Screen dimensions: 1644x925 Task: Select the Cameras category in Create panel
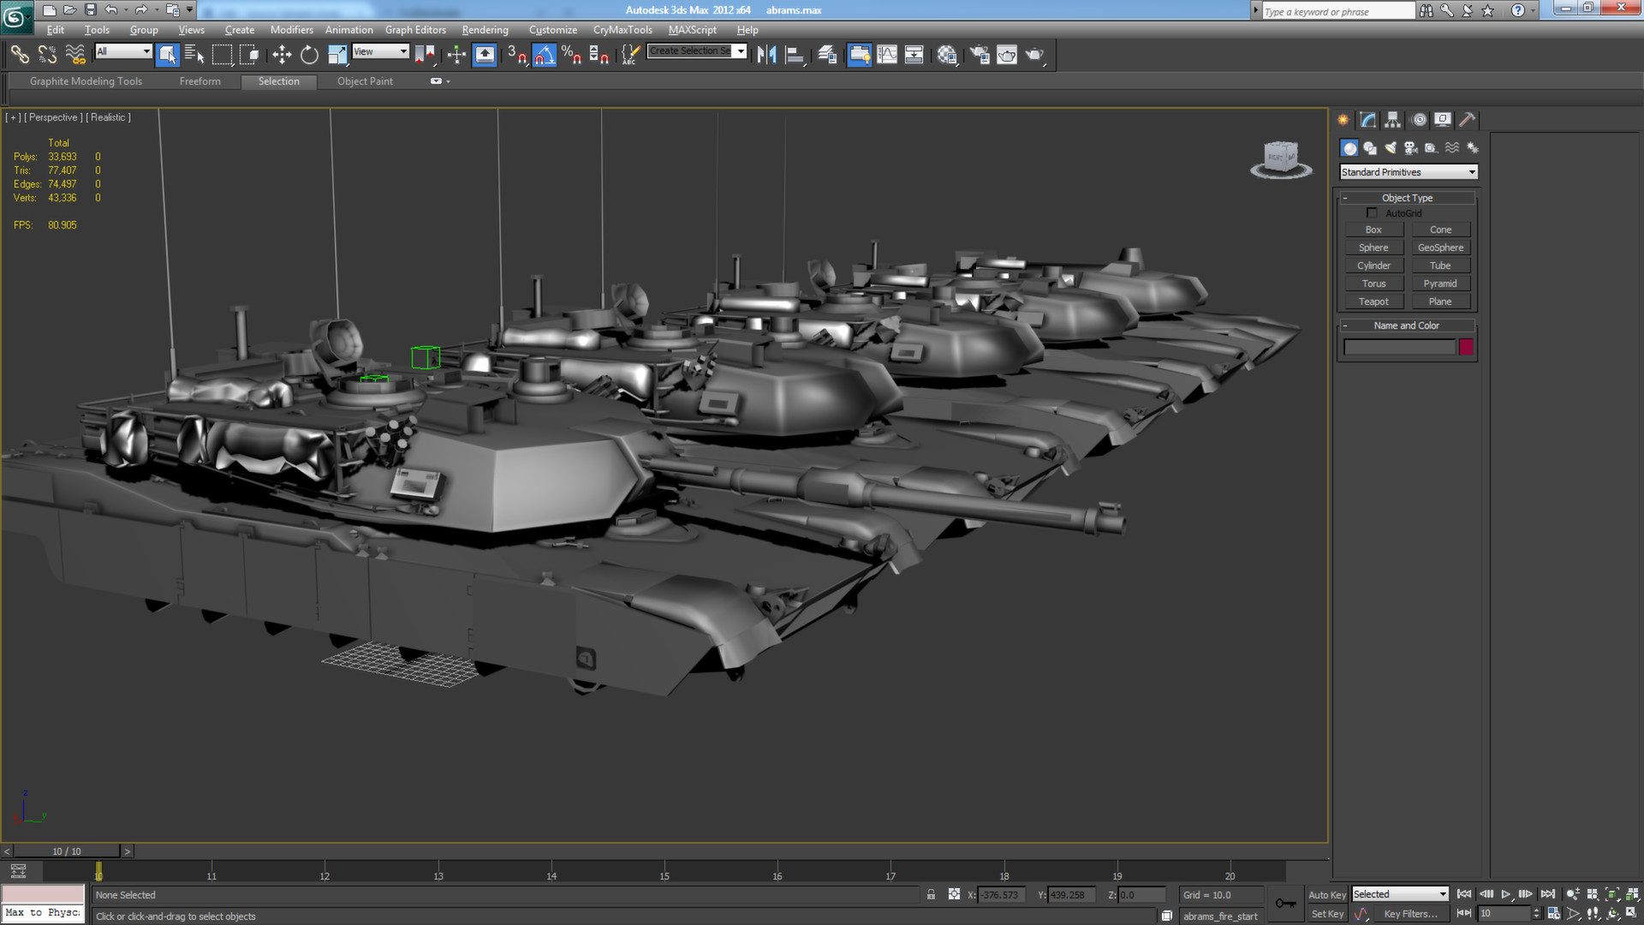[x=1410, y=147]
